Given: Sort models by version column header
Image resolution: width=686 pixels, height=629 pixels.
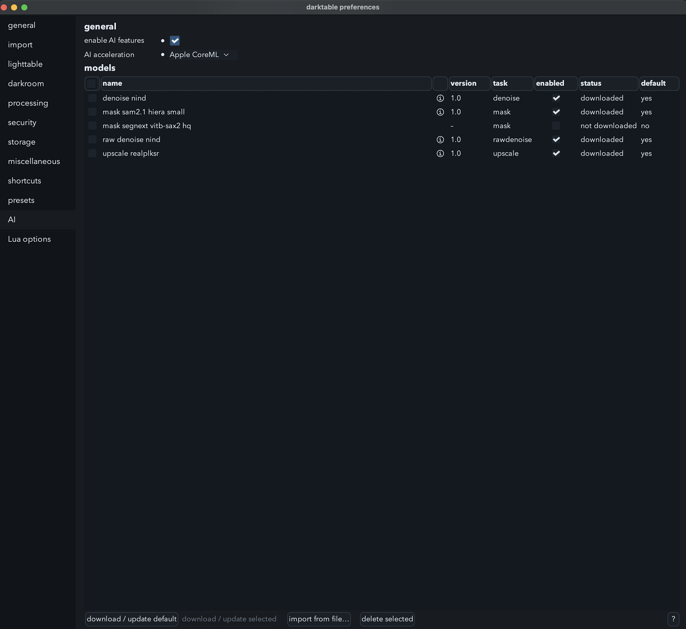Looking at the screenshot, I should pyautogui.click(x=469, y=83).
